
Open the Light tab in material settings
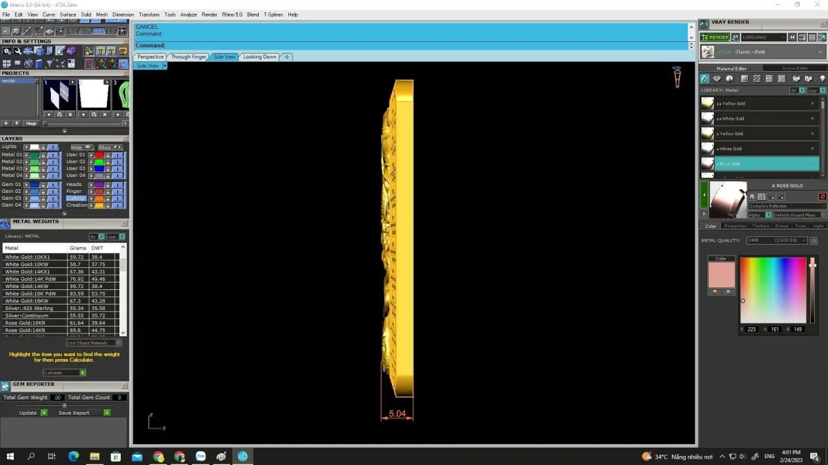[818, 226]
